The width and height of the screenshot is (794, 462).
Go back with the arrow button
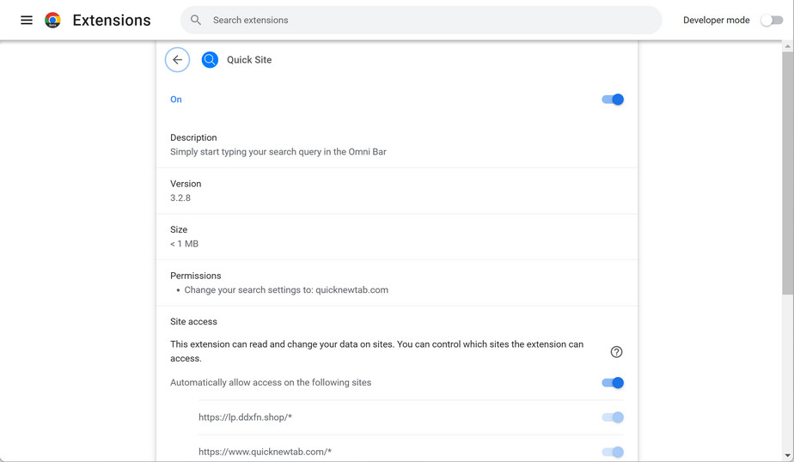tap(177, 60)
